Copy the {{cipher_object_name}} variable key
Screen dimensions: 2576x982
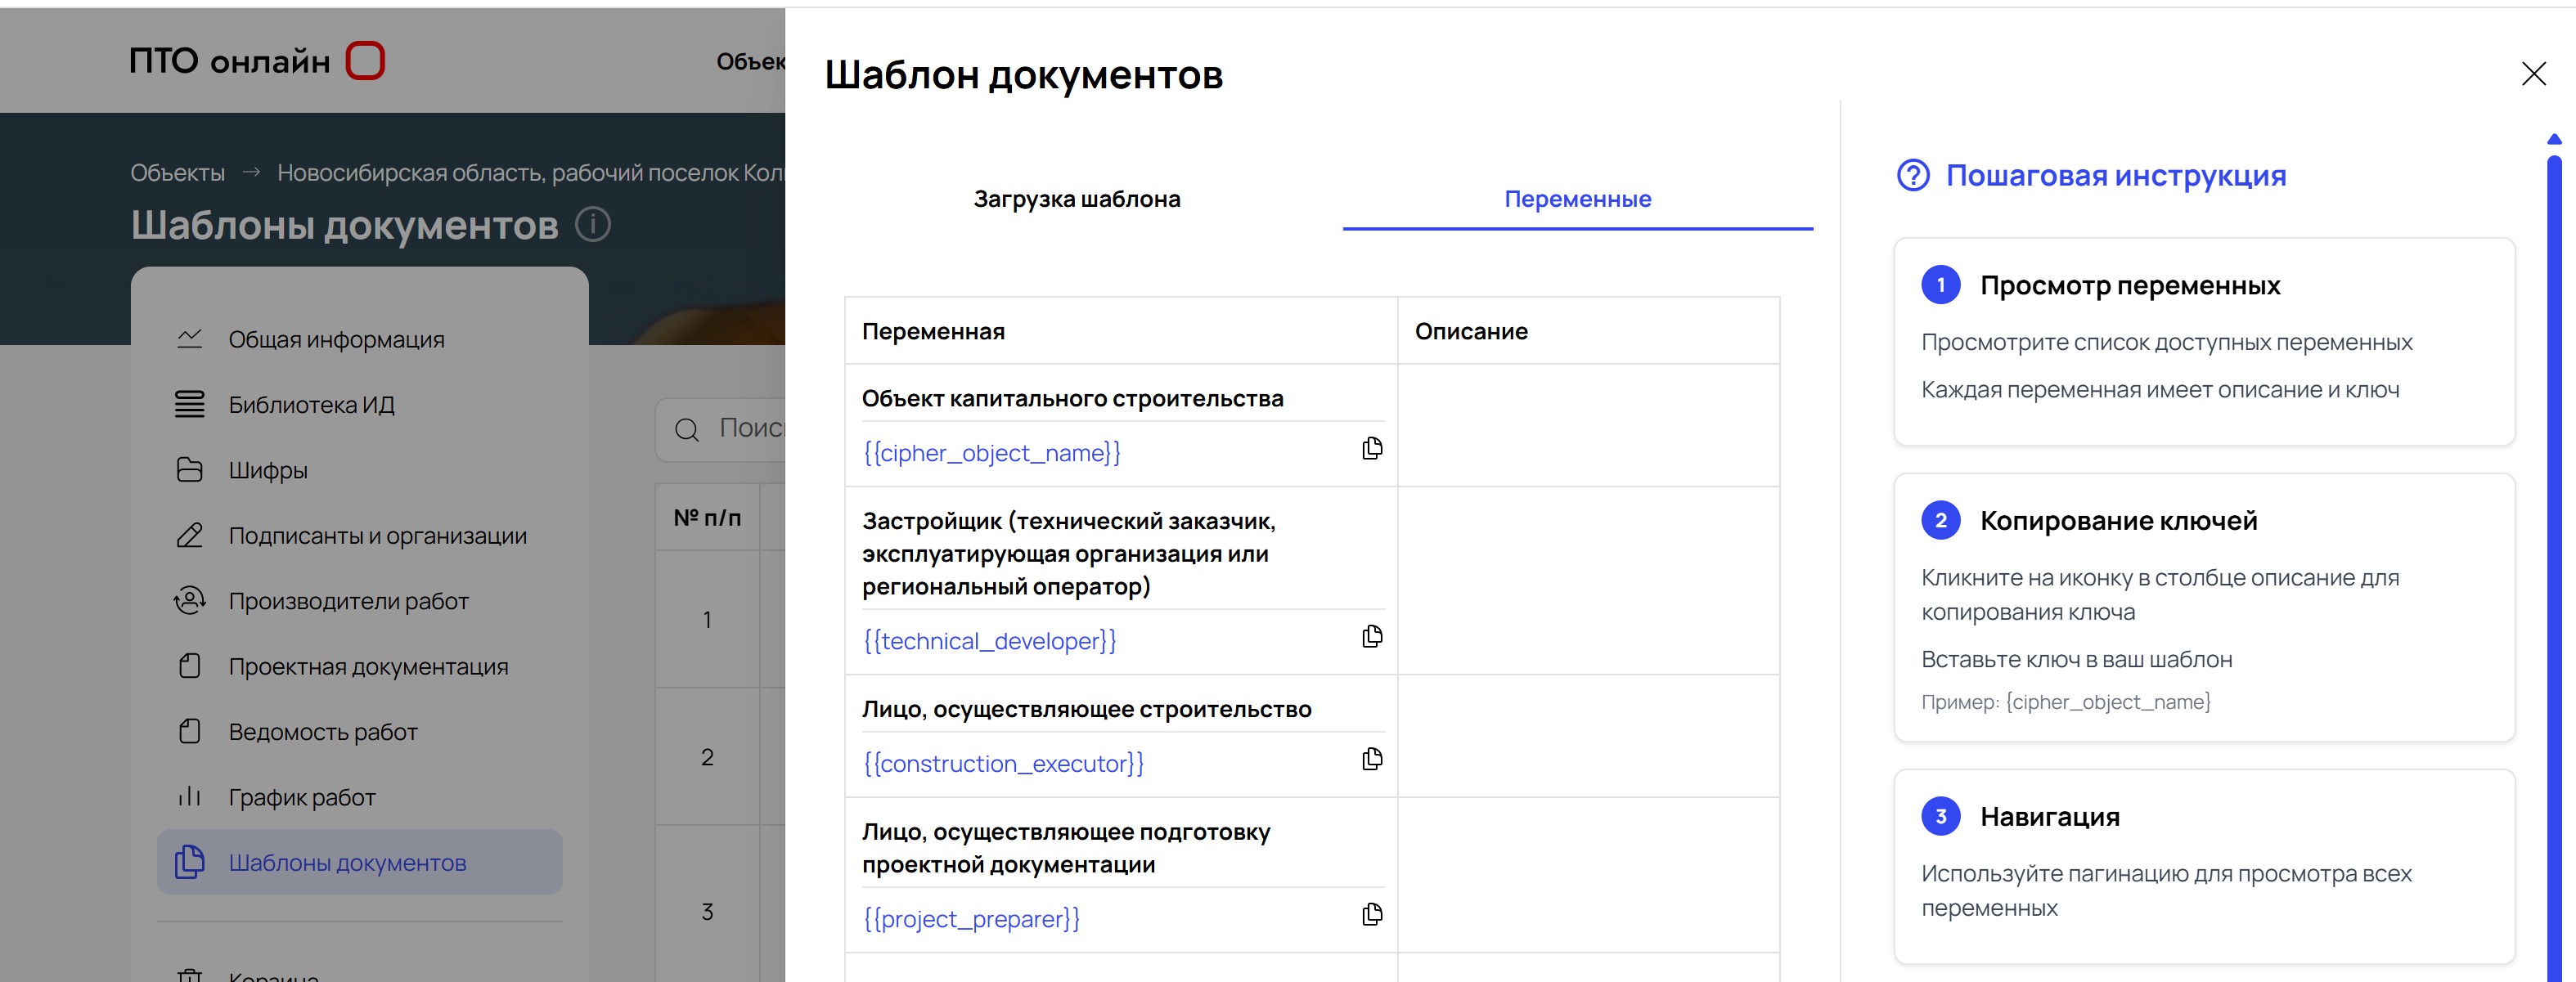click(1372, 449)
